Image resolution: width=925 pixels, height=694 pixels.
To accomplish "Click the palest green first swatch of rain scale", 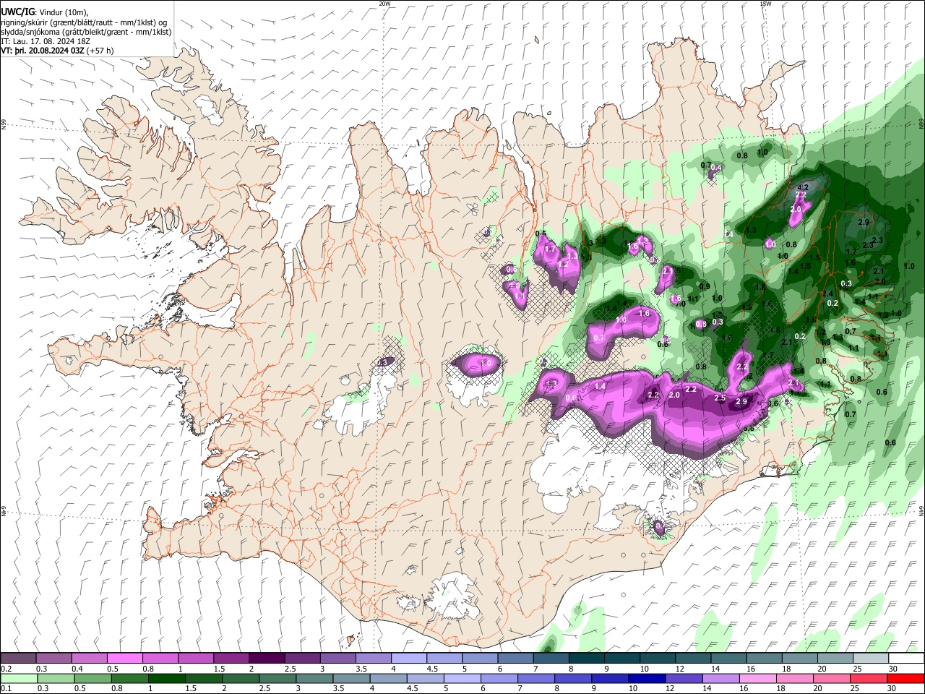I will [19, 678].
